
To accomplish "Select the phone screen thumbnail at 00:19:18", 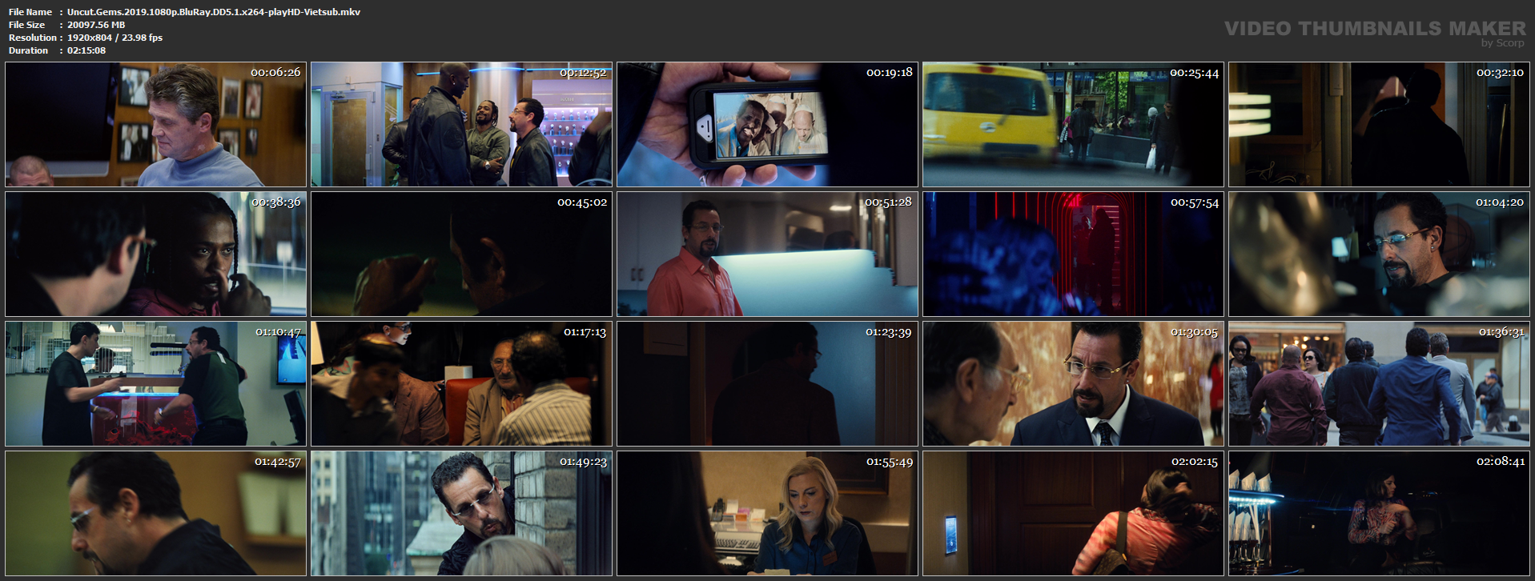I will [x=768, y=125].
